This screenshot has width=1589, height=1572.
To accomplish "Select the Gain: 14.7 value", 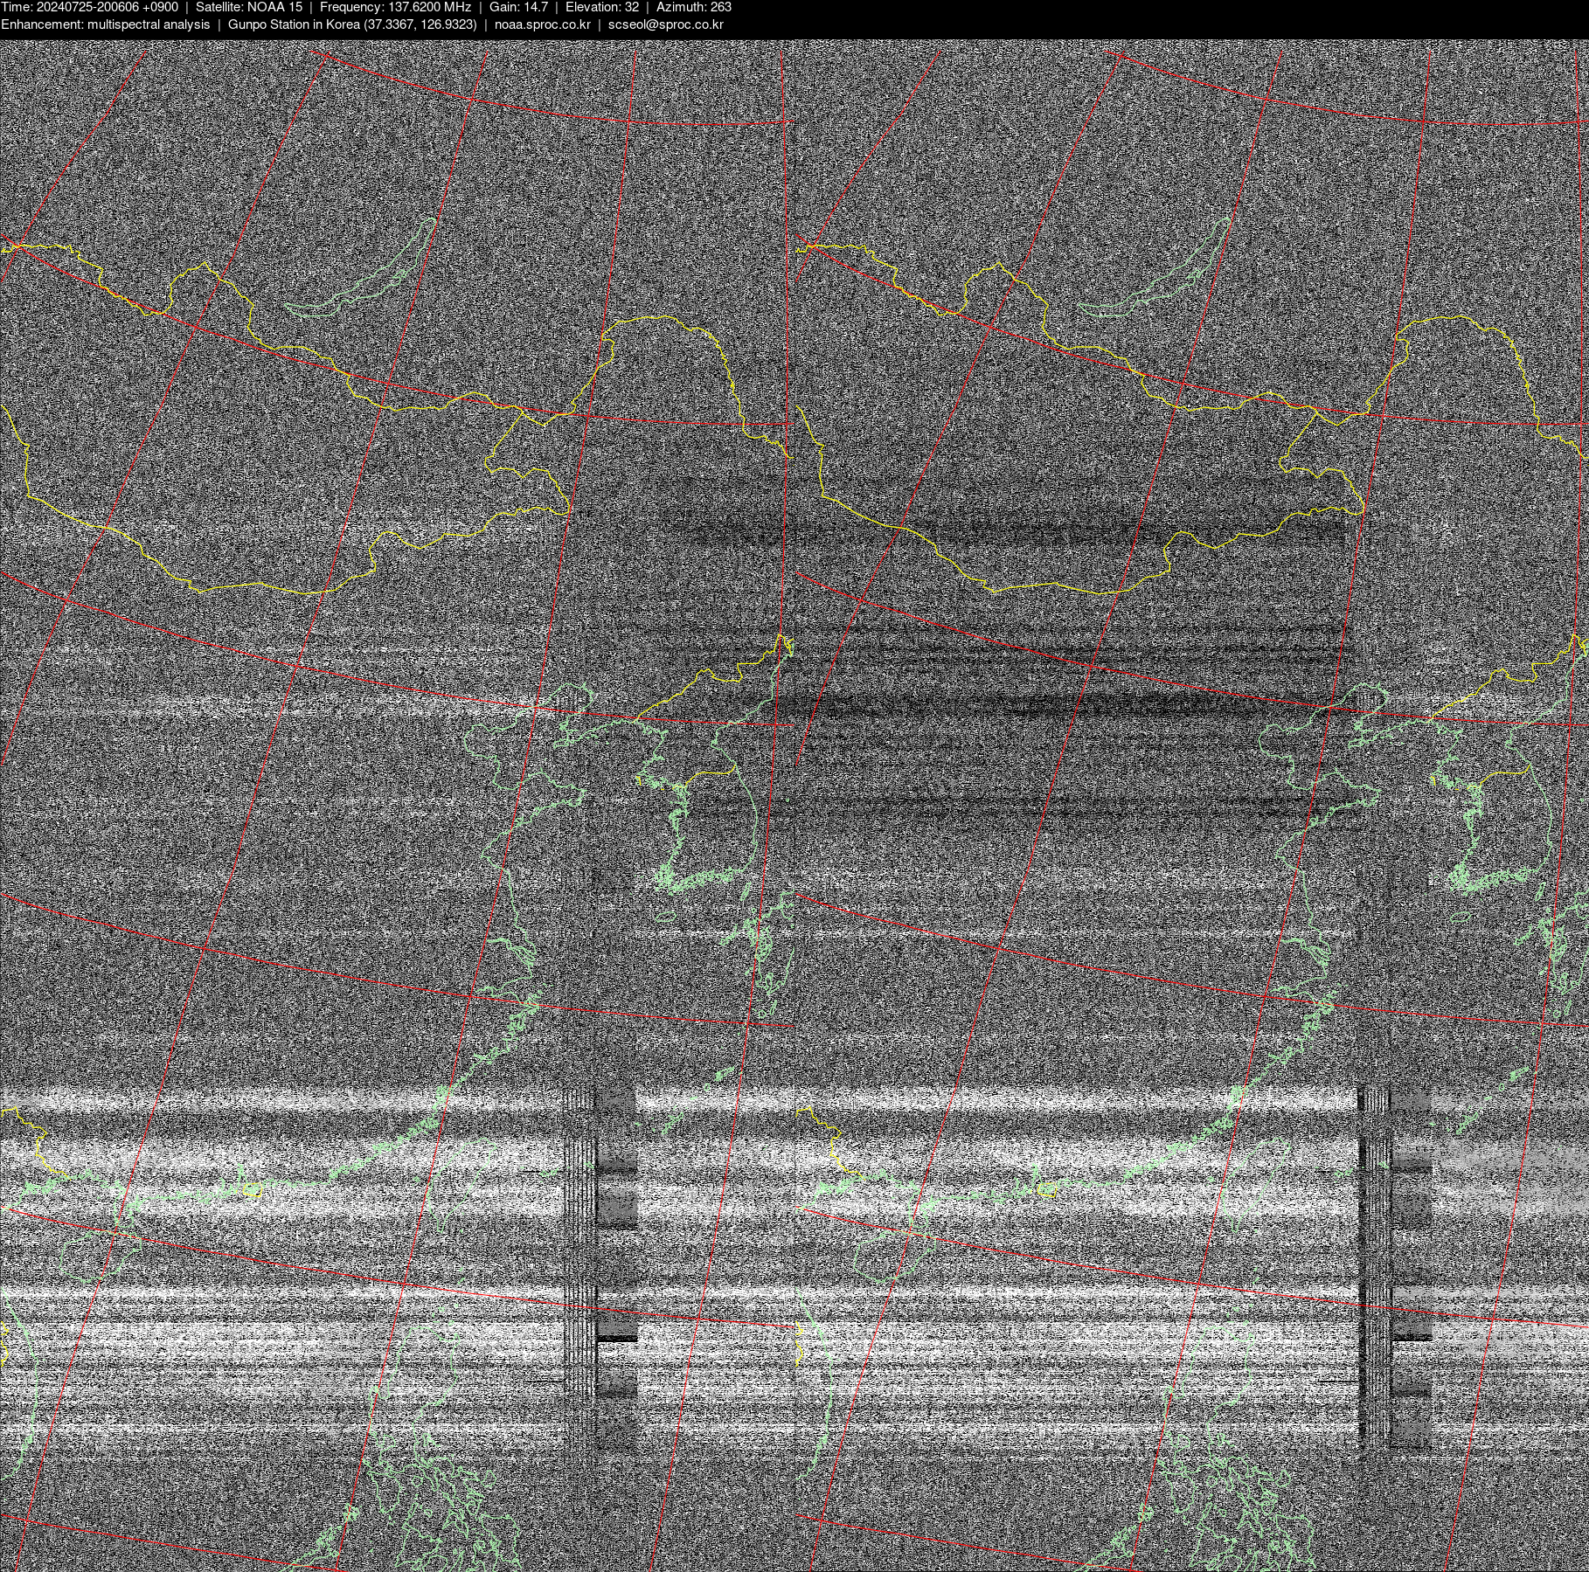I will [x=518, y=7].
